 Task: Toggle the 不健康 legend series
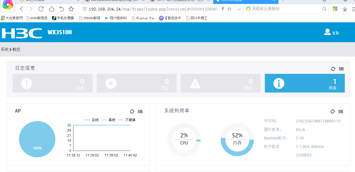click(127, 120)
